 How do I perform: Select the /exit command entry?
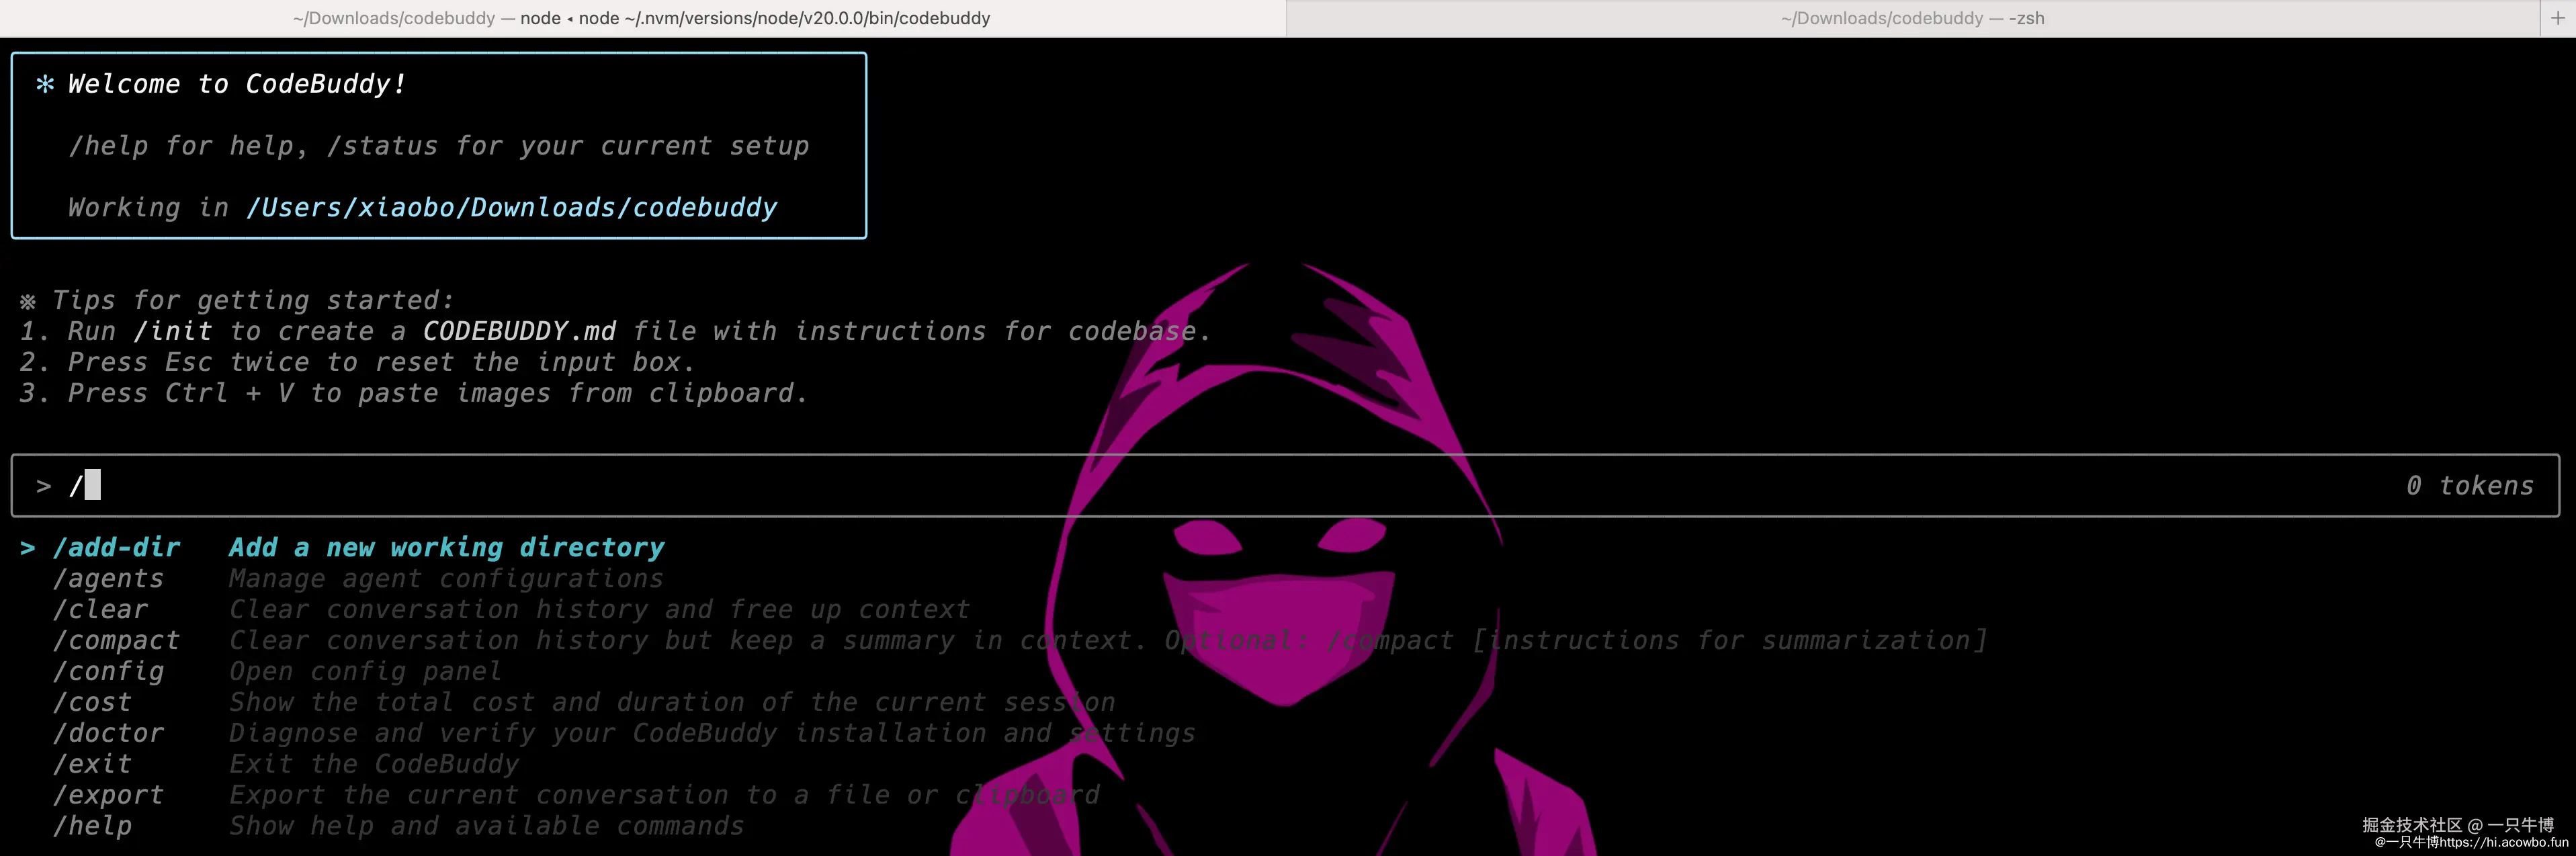(x=92, y=765)
